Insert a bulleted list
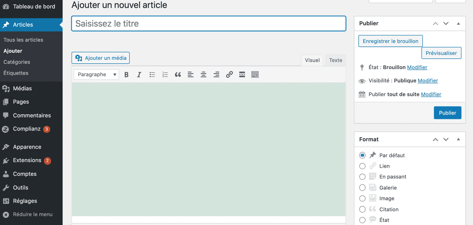473x225 pixels. (x=152, y=75)
